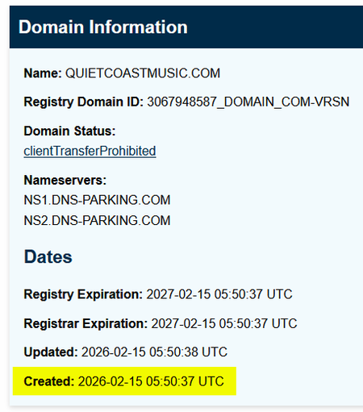
Task: Select NS2.DNS-PARKING.COM nameserver entry
Action: 97,221
